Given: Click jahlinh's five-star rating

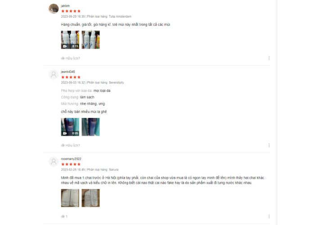Looking at the screenshot, I should tap(71, 11).
